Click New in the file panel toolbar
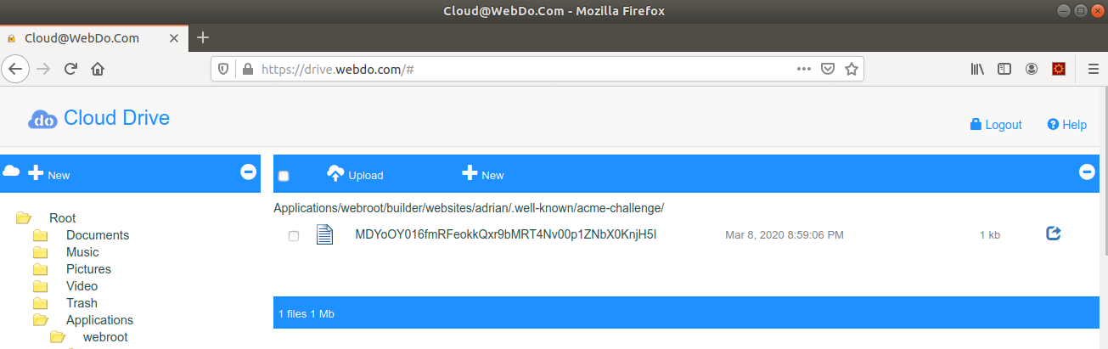The image size is (1108, 349). (x=483, y=174)
